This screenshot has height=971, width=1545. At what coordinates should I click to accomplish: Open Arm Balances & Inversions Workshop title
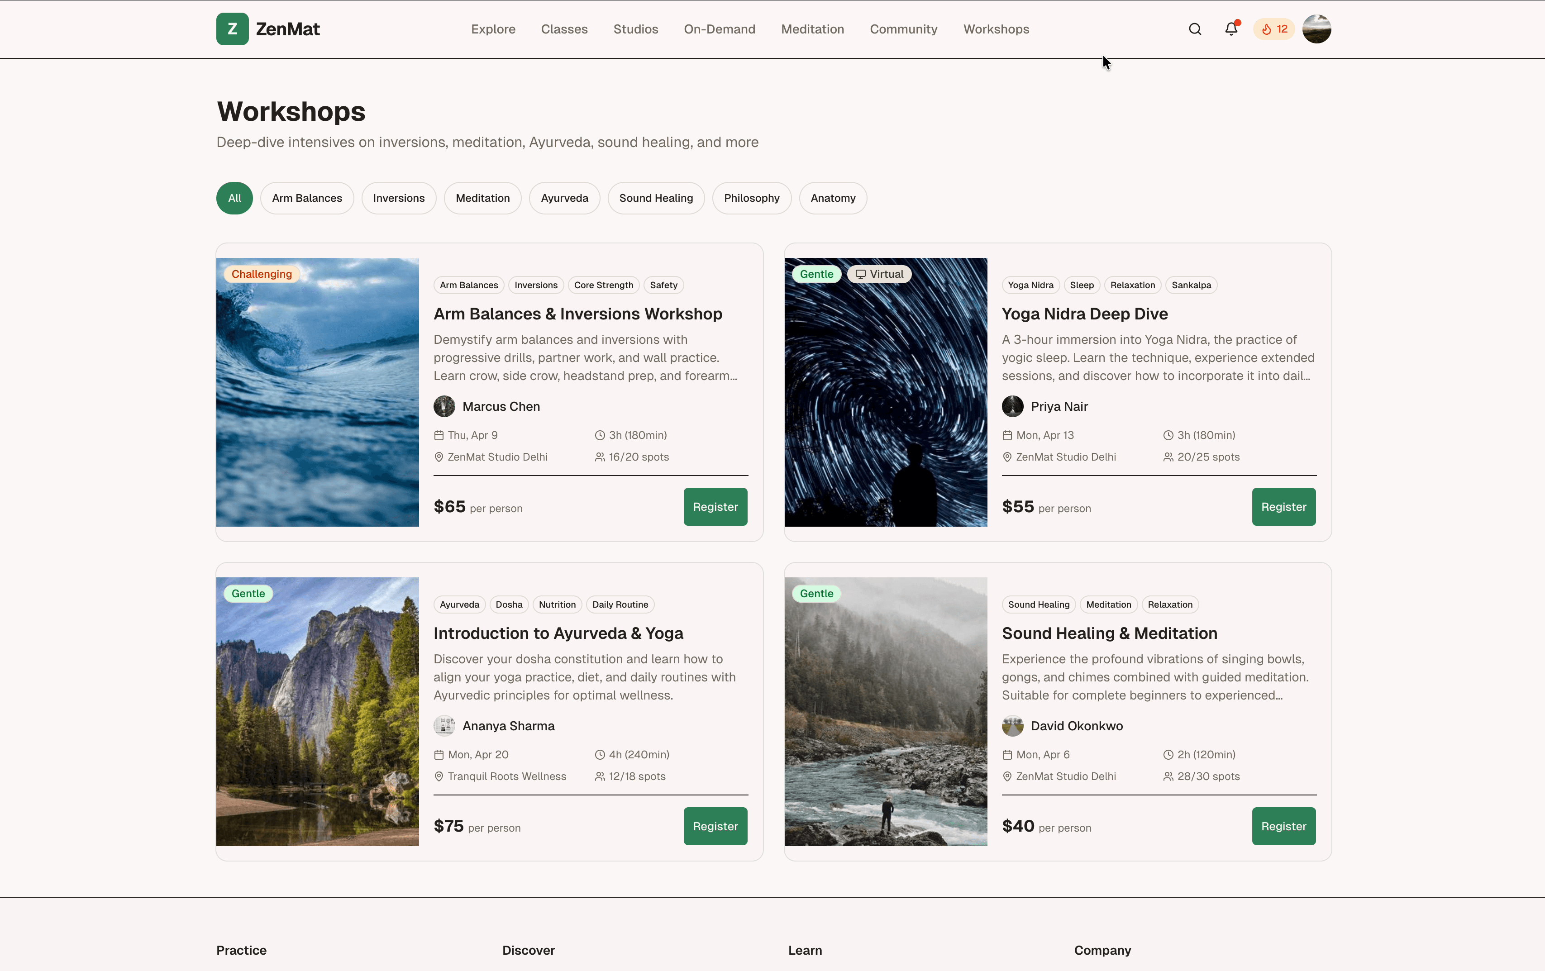577,314
